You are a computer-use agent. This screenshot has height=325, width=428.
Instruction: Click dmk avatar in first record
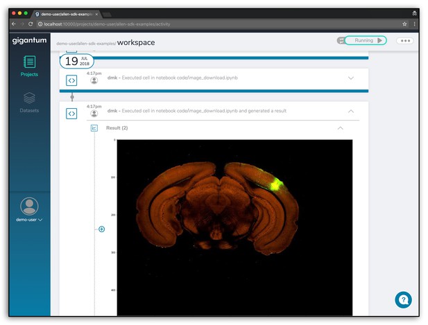[94, 80]
